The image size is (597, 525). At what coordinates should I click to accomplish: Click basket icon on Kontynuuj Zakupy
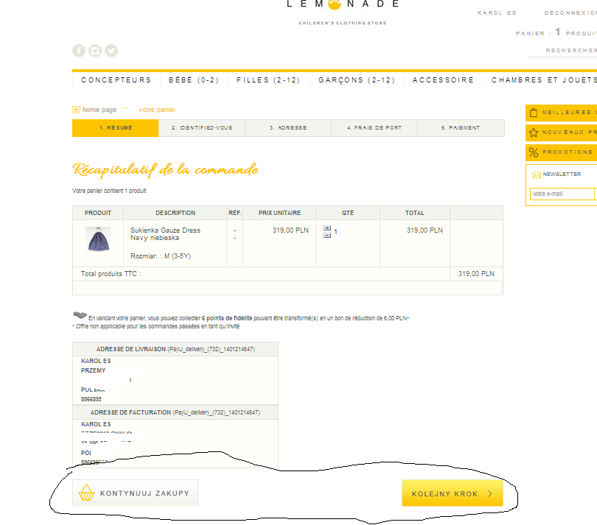click(x=86, y=493)
